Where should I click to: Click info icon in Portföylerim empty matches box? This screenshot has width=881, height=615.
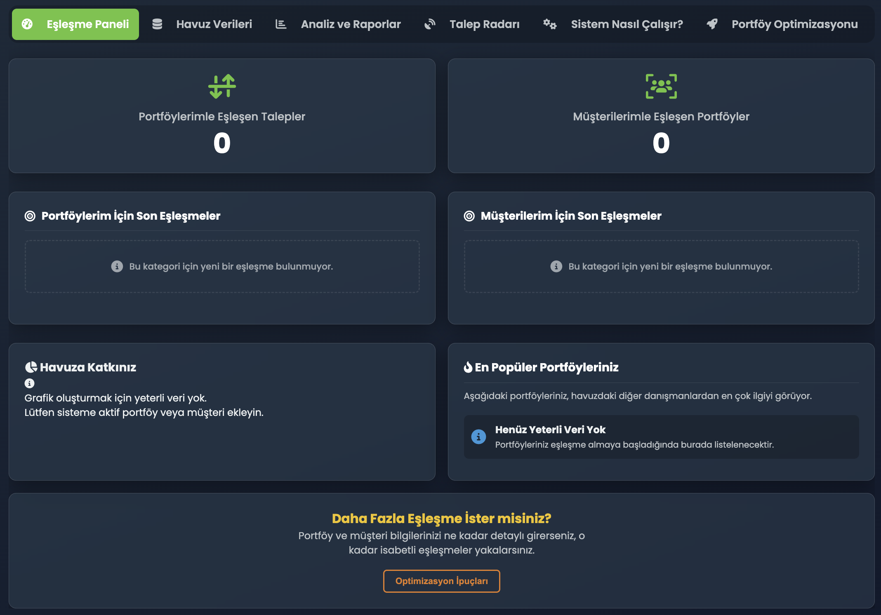click(x=117, y=267)
